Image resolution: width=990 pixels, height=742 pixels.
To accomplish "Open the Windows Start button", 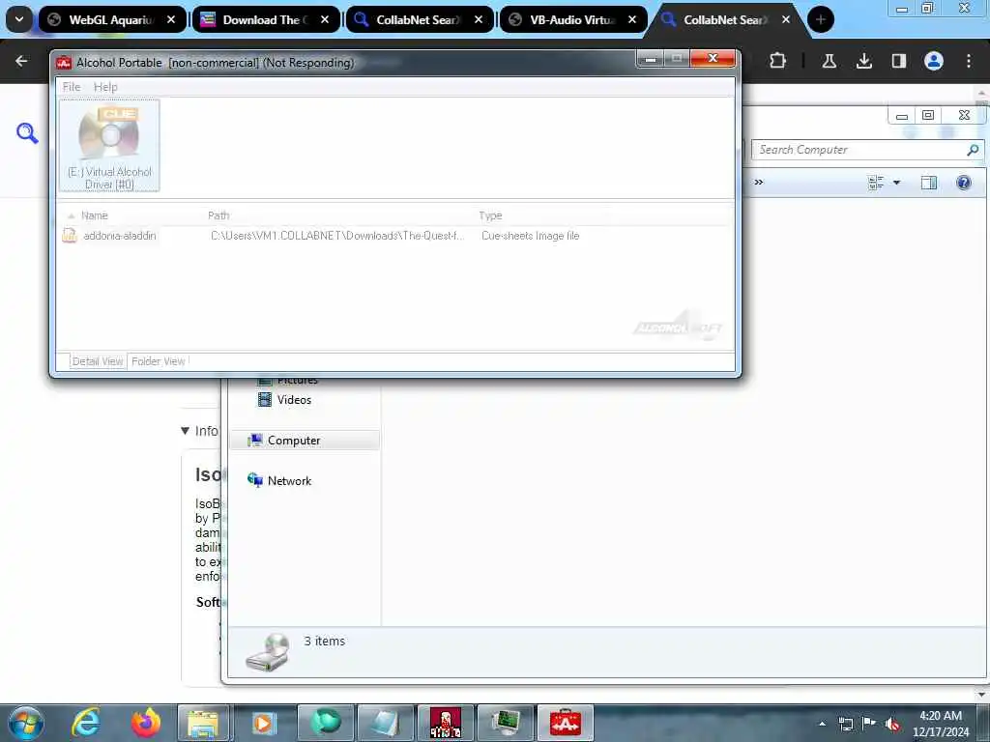I will tap(25, 723).
